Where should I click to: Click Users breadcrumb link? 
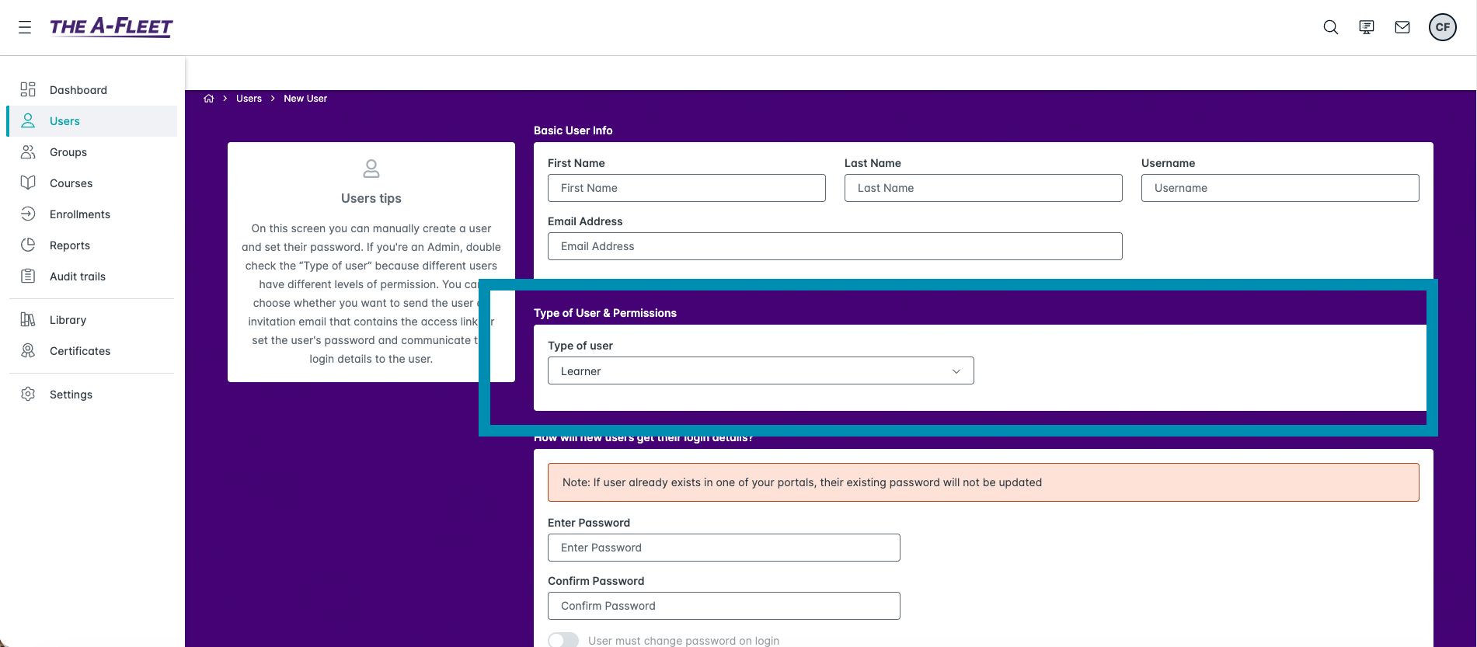[249, 99]
